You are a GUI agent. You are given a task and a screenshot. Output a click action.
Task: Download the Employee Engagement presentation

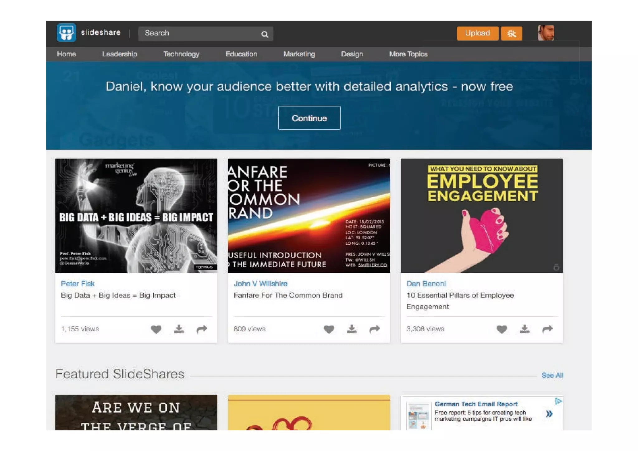pos(524,329)
